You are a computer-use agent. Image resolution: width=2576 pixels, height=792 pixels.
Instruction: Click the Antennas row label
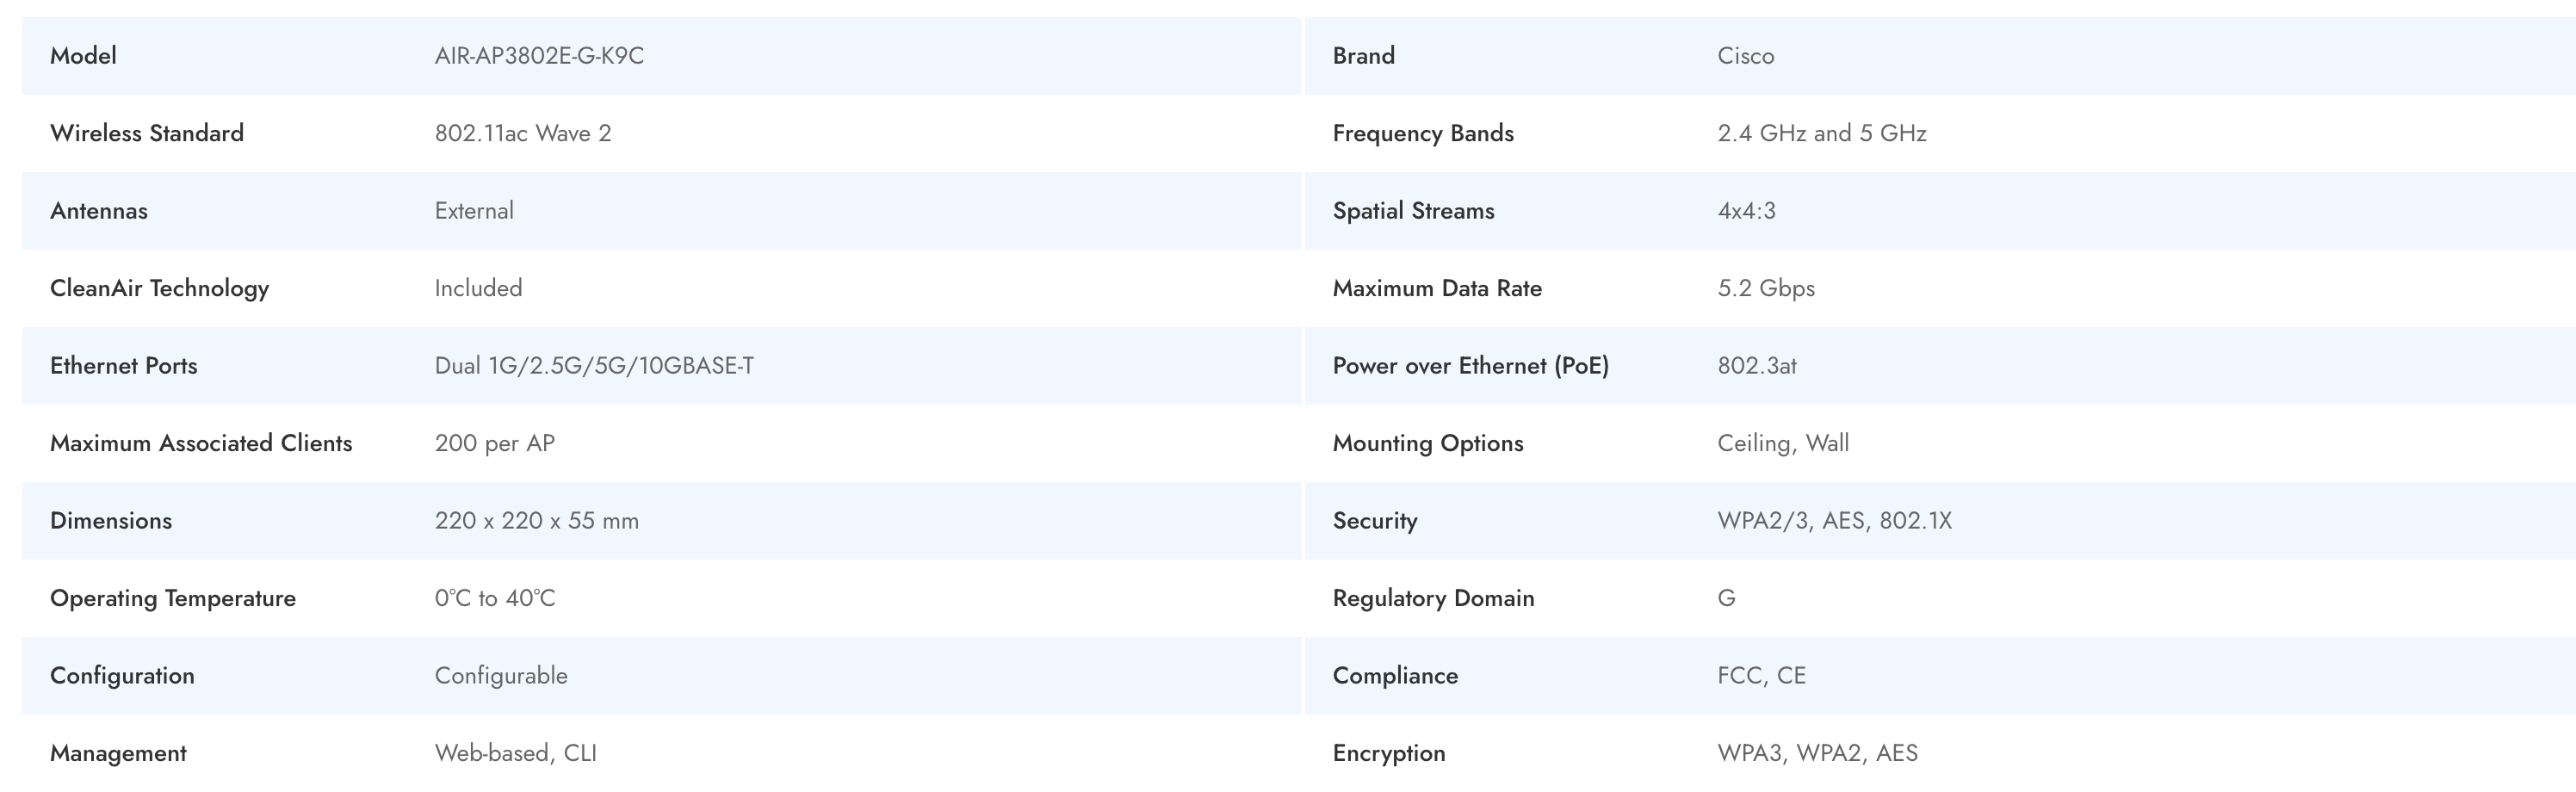click(x=99, y=211)
